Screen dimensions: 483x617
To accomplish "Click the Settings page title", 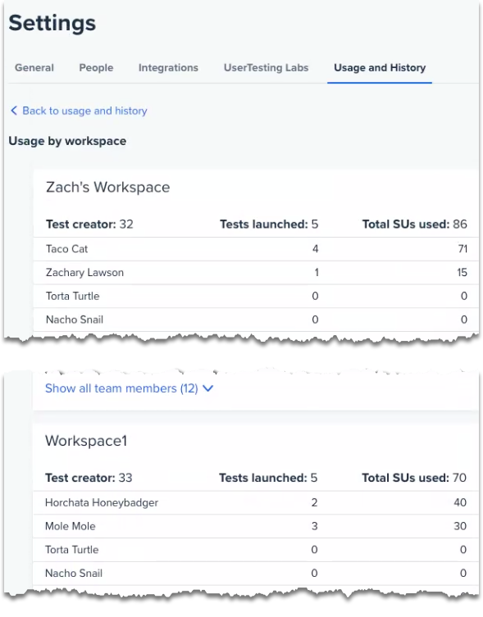I will point(52,23).
